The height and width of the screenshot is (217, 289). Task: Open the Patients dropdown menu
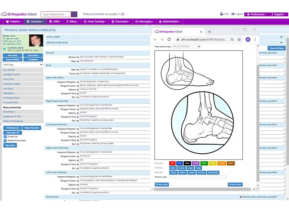pos(13,22)
